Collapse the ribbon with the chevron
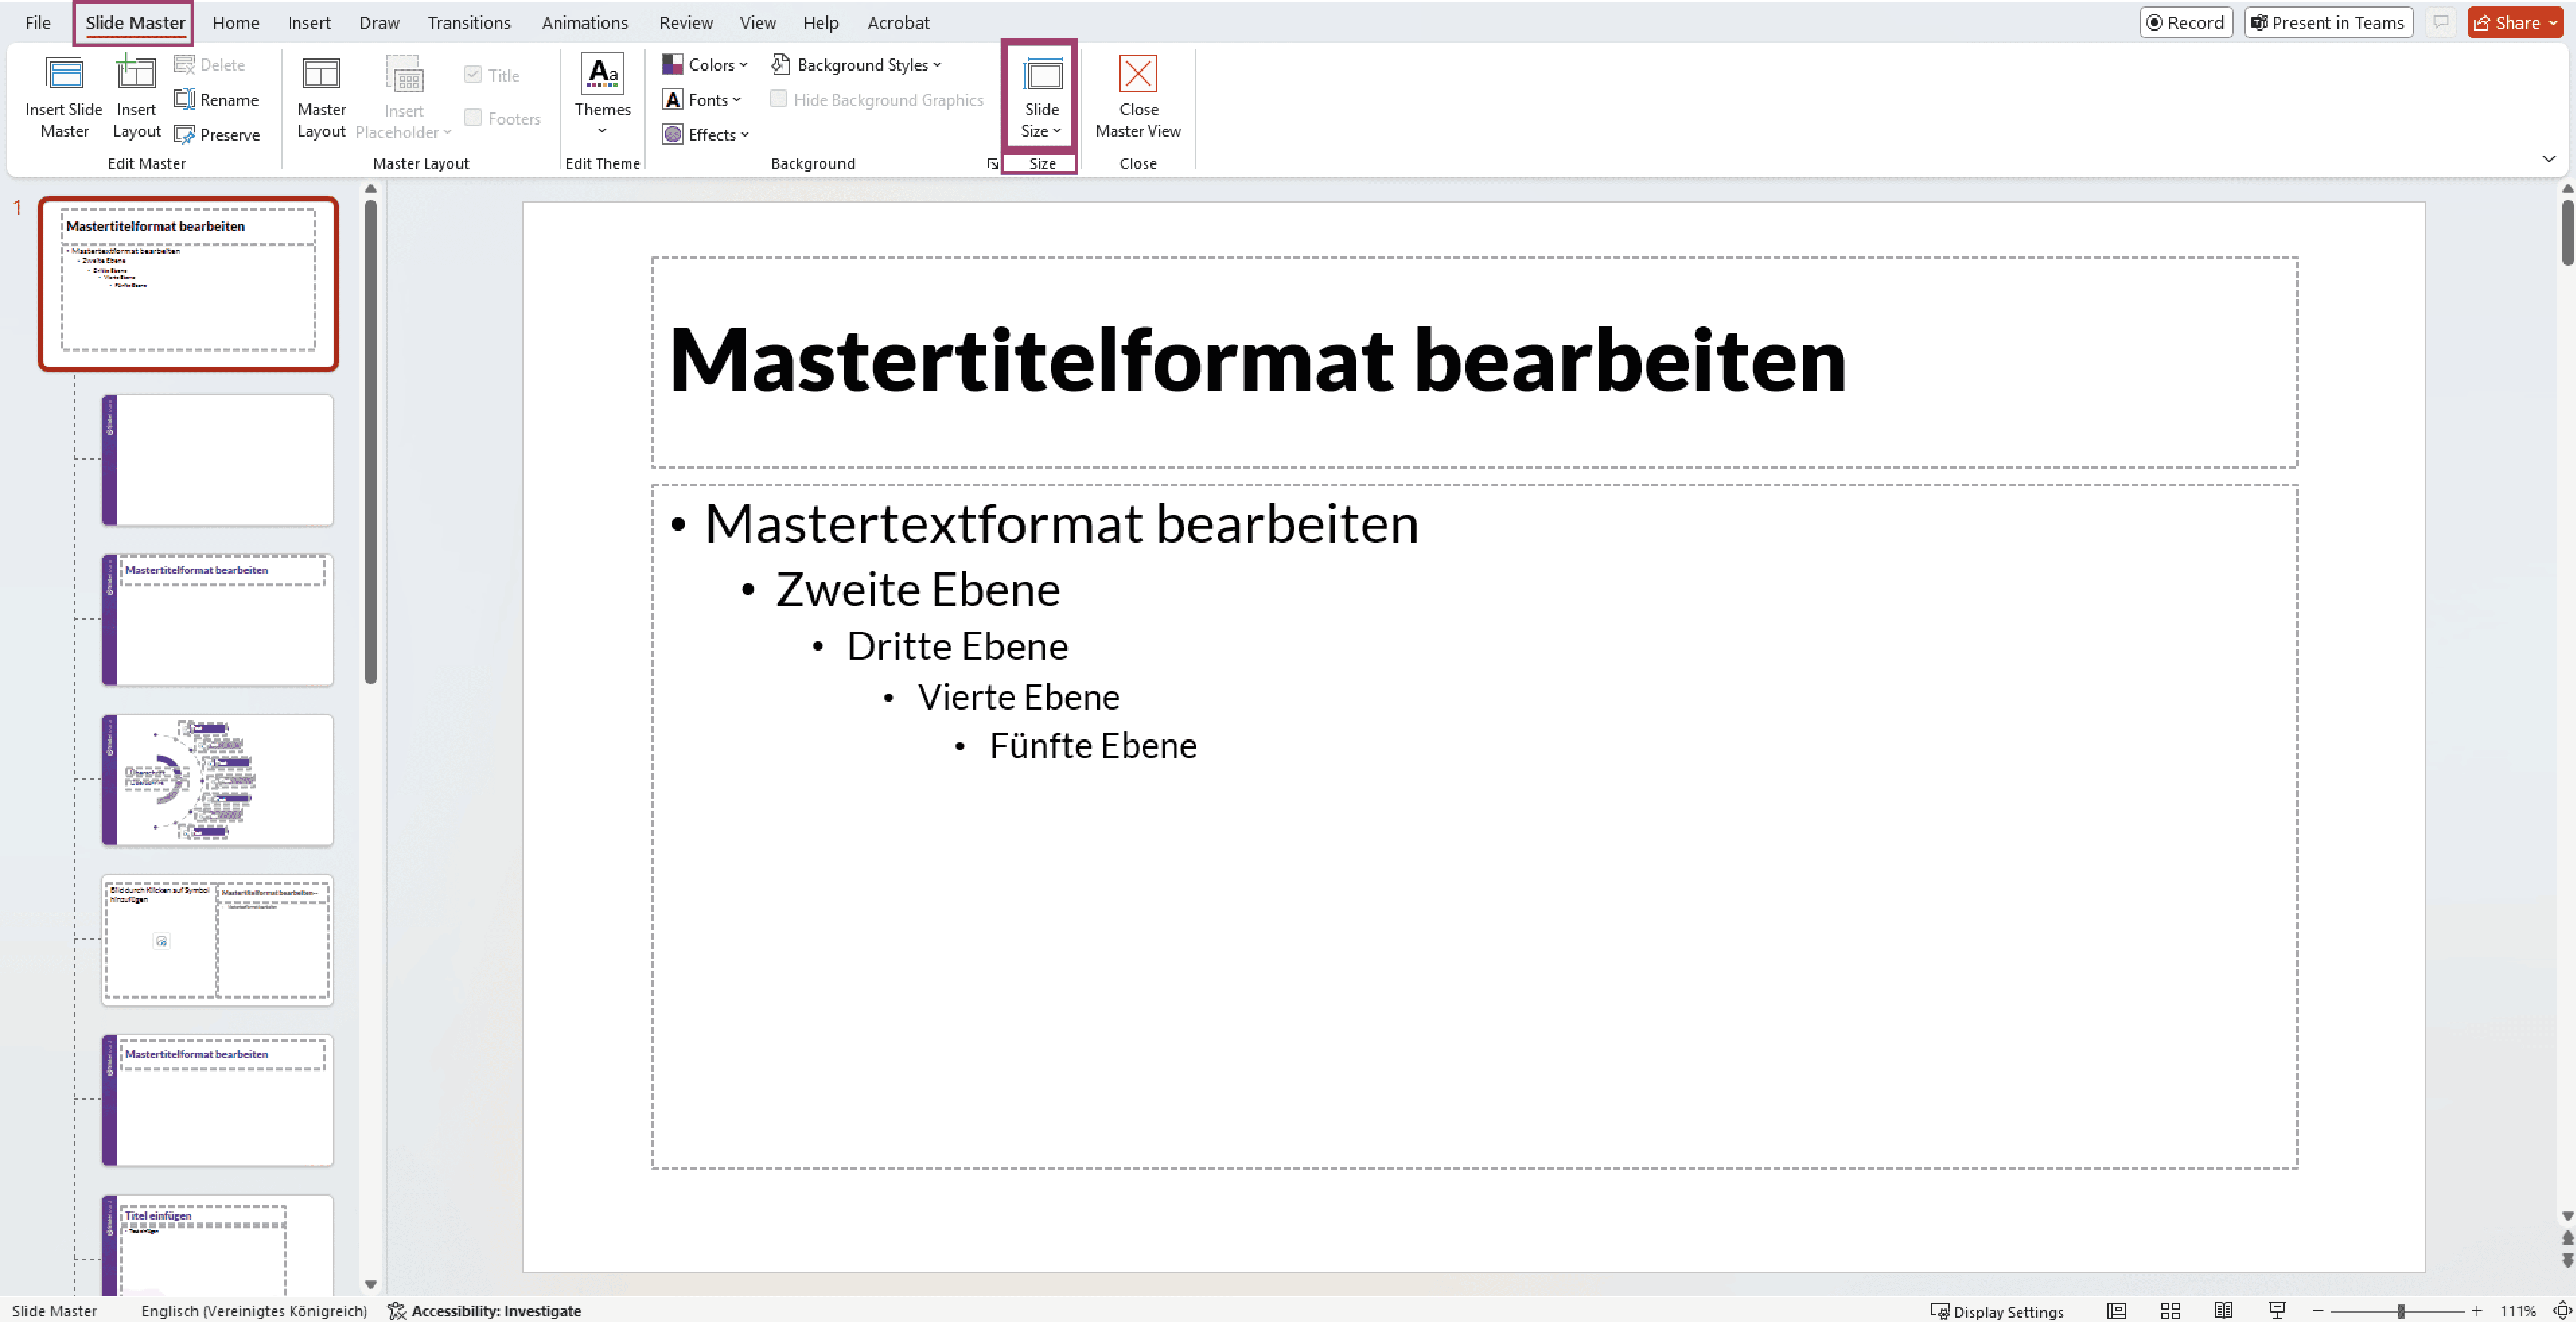This screenshot has width=2576, height=1322. 2549,159
